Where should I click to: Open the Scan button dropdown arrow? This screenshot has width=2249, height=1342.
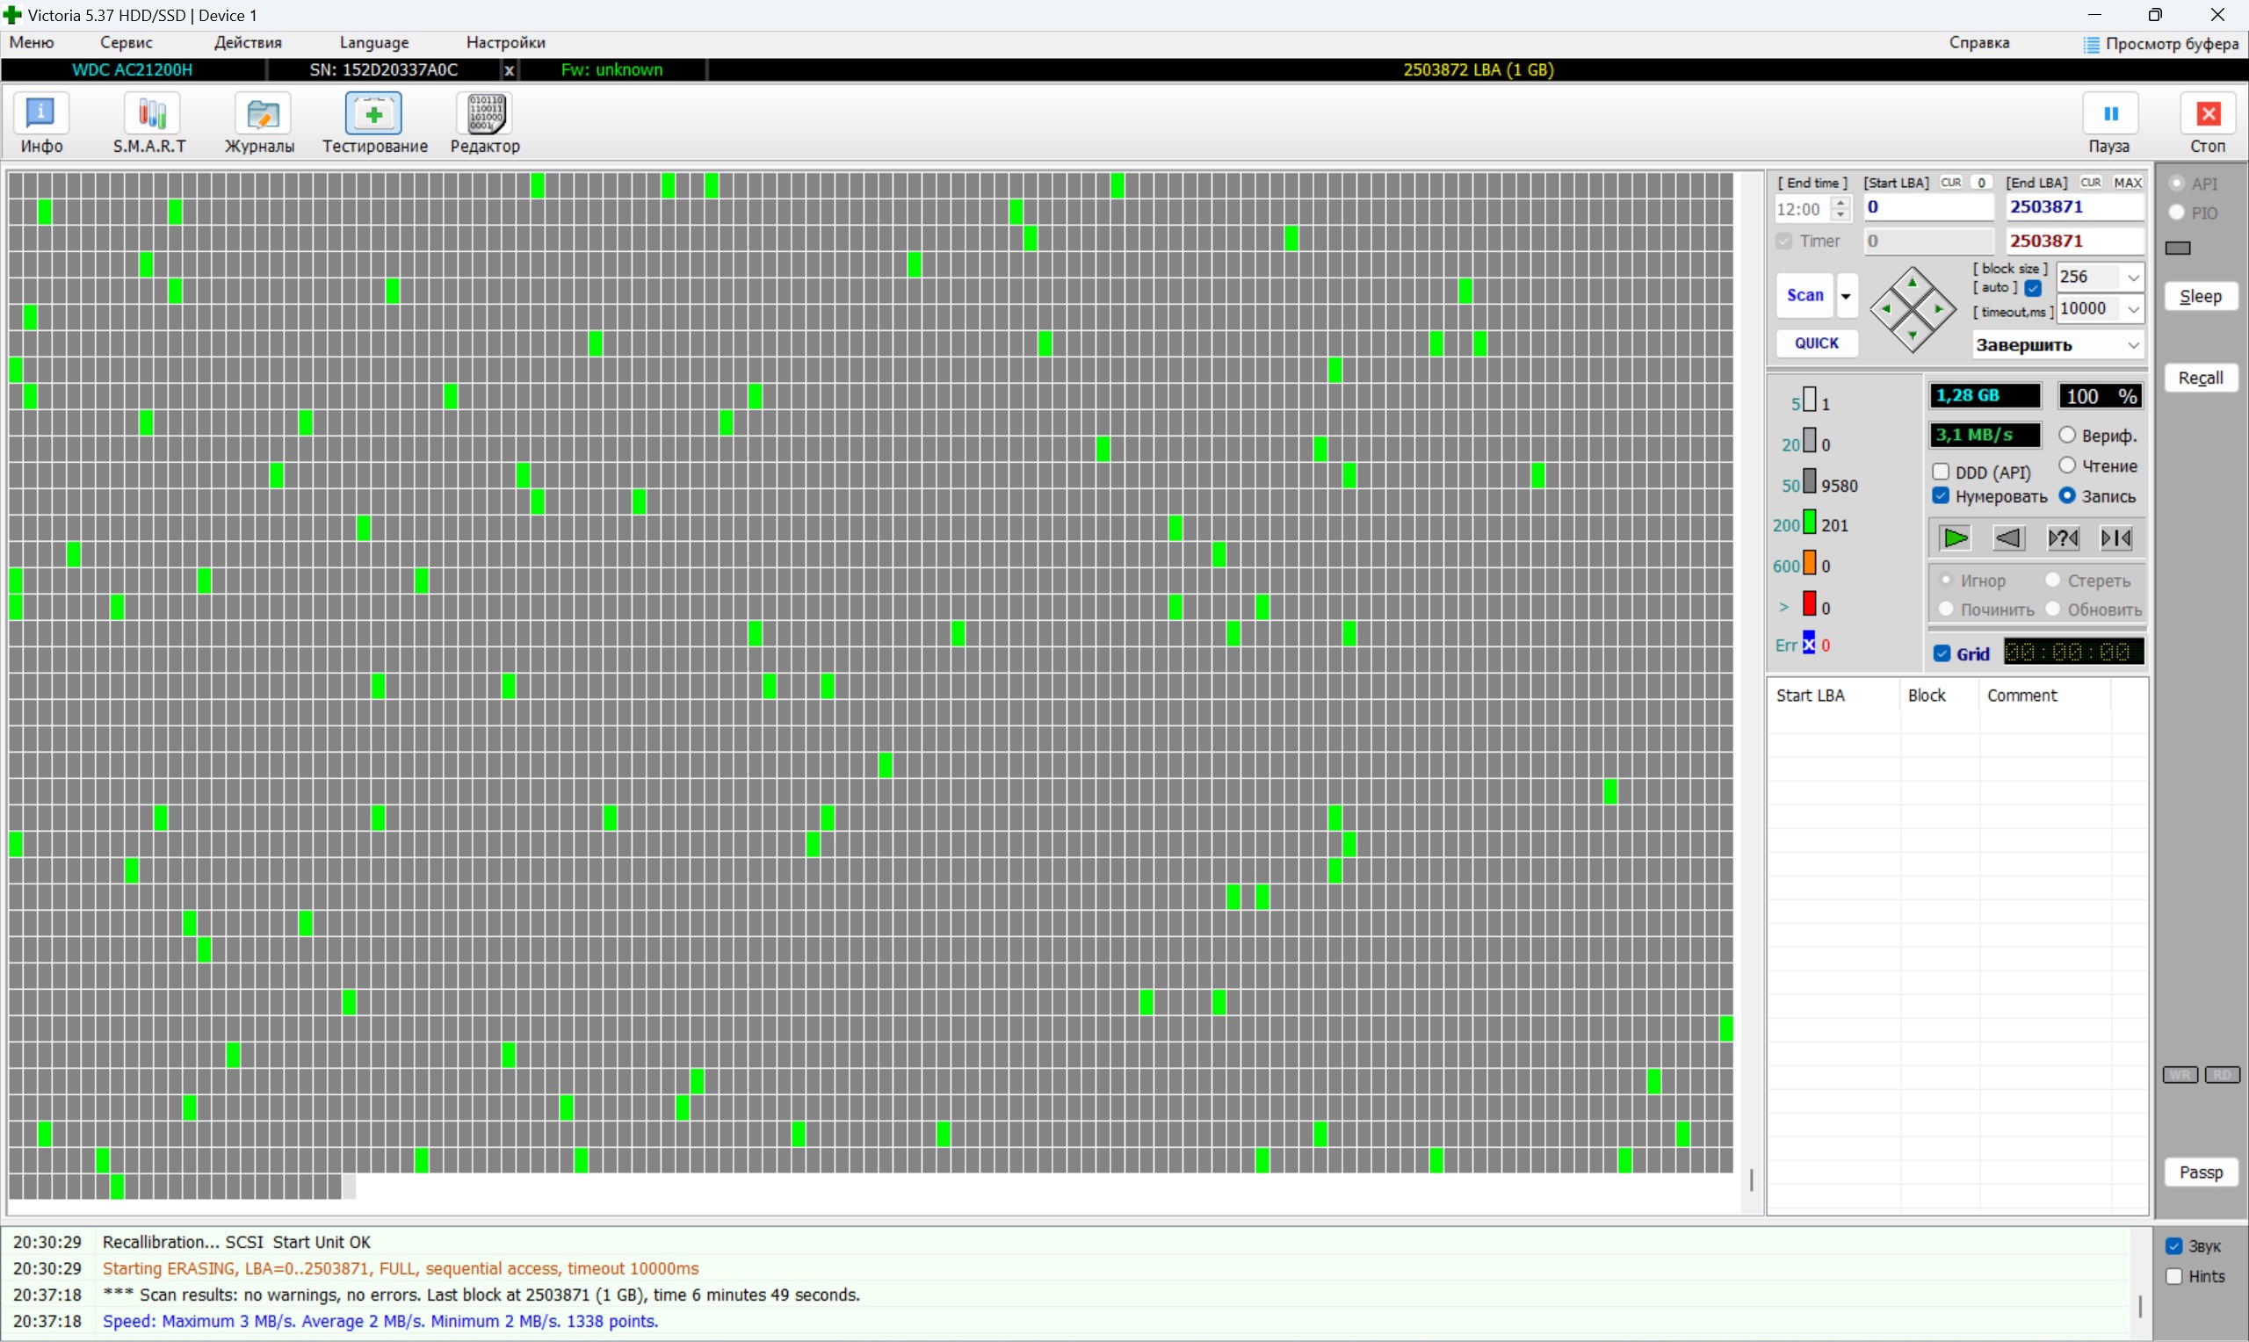tap(1846, 297)
